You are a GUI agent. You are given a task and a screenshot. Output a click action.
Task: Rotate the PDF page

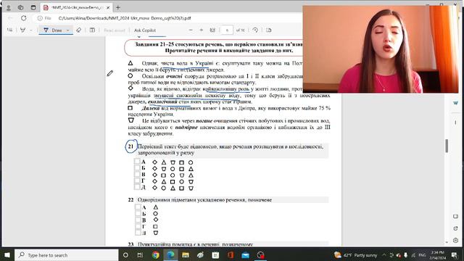255,30
